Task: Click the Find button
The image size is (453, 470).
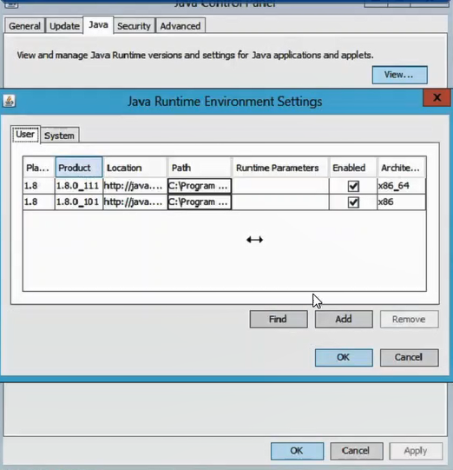Action: click(x=279, y=319)
